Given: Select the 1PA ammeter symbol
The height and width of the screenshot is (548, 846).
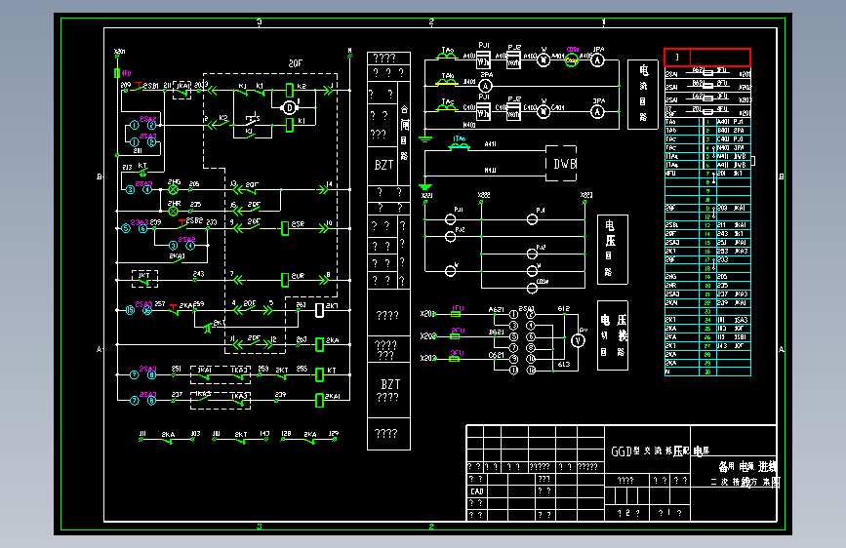Looking at the screenshot, I should (x=597, y=60).
